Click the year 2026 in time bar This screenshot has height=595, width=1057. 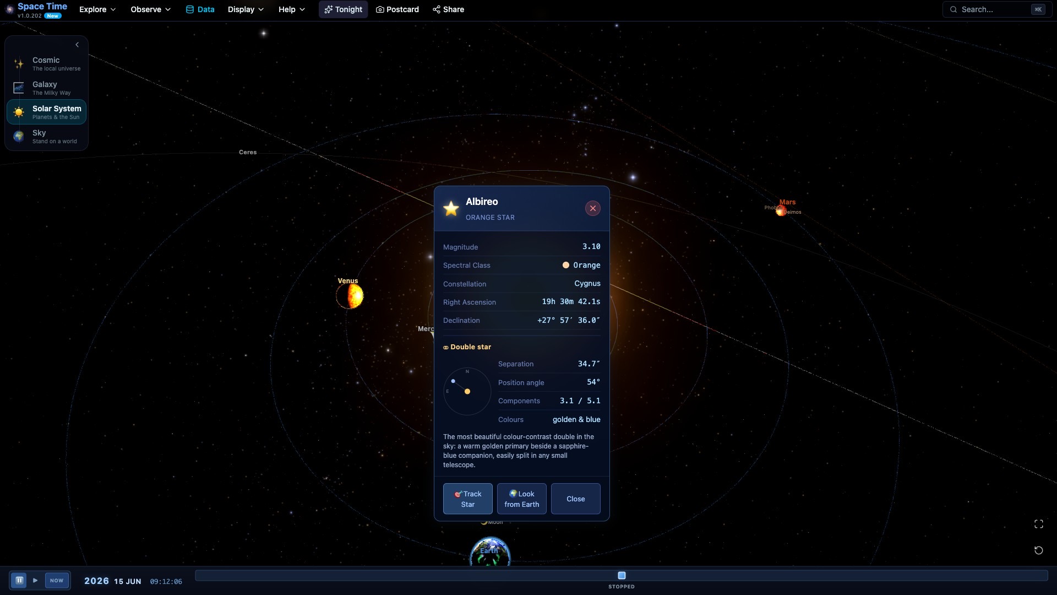(96, 581)
